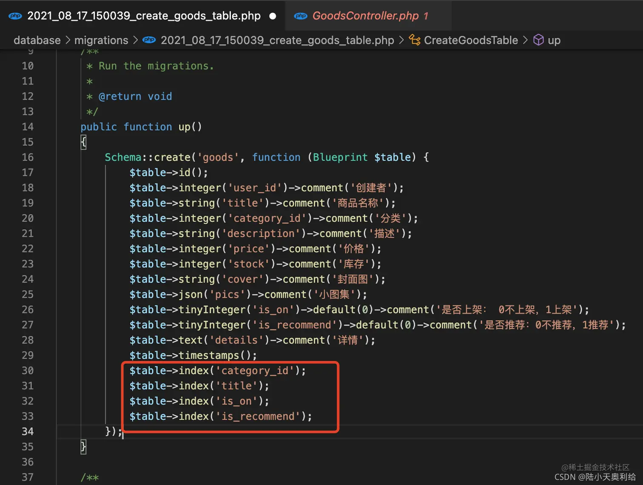Click the 'Run the migrations.' comment
The width and height of the screenshot is (643, 485).
tap(156, 66)
